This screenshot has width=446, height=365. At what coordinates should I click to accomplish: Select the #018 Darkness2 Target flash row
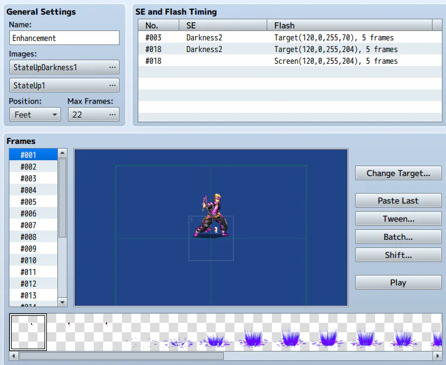(290, 49)
